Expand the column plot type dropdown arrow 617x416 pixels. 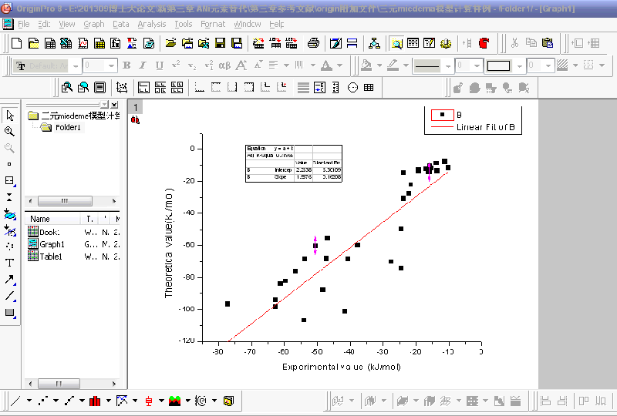coord(109,401)
